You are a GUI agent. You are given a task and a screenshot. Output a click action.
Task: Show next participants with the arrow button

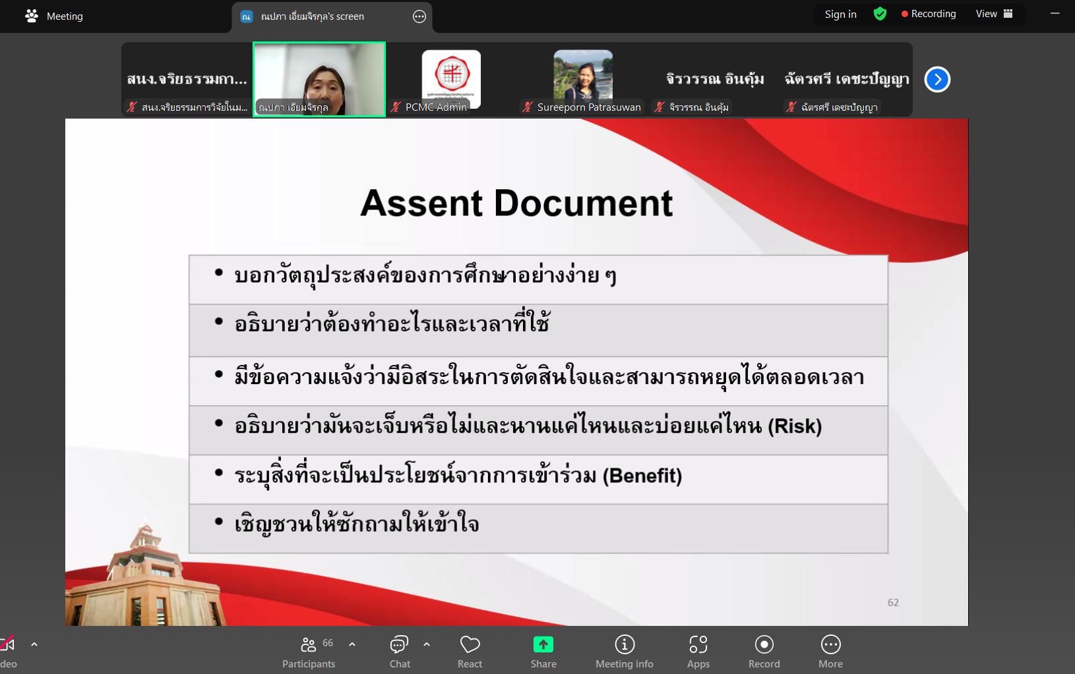click(x=937, y=80)
